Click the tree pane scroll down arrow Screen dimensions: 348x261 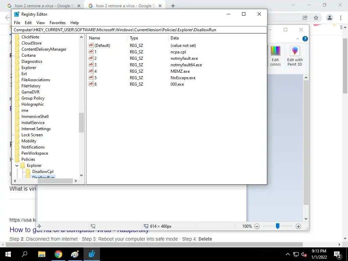point(81,175)
